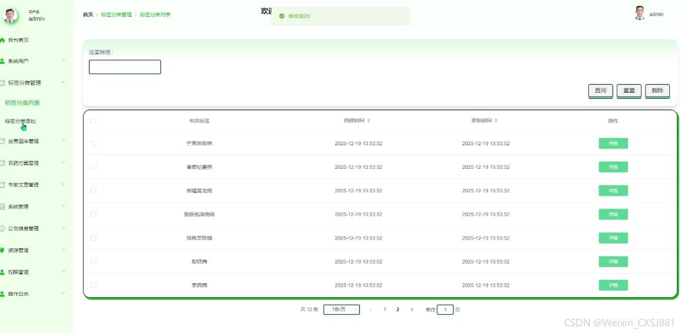Check the box for the 核桃举肢蛾 row
Image resolution: width=682 pixels, height=333 pixels.
94,238
